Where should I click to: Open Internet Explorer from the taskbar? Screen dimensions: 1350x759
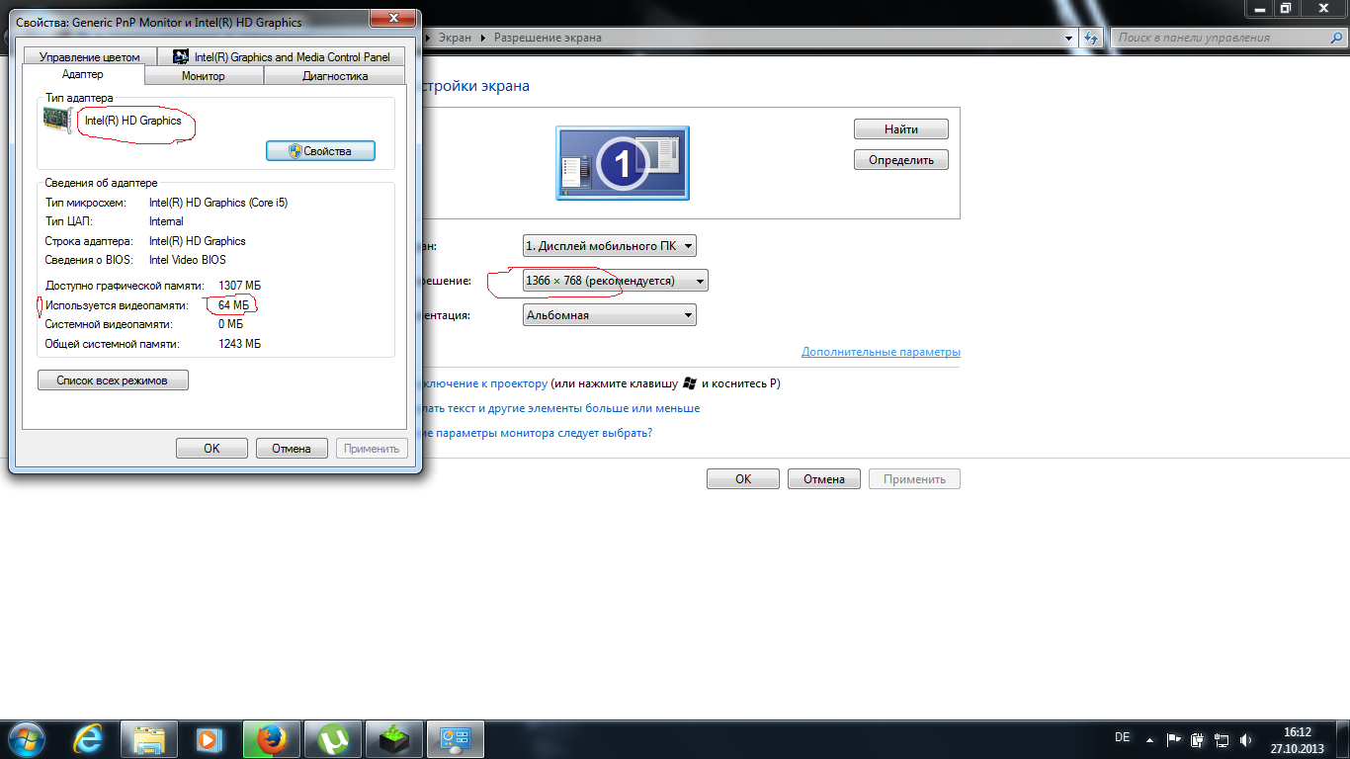tap(88, 739)
